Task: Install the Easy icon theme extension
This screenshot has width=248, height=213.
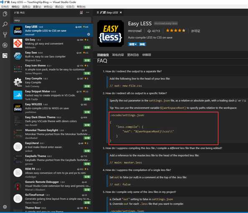Action: tap(87, 73)
